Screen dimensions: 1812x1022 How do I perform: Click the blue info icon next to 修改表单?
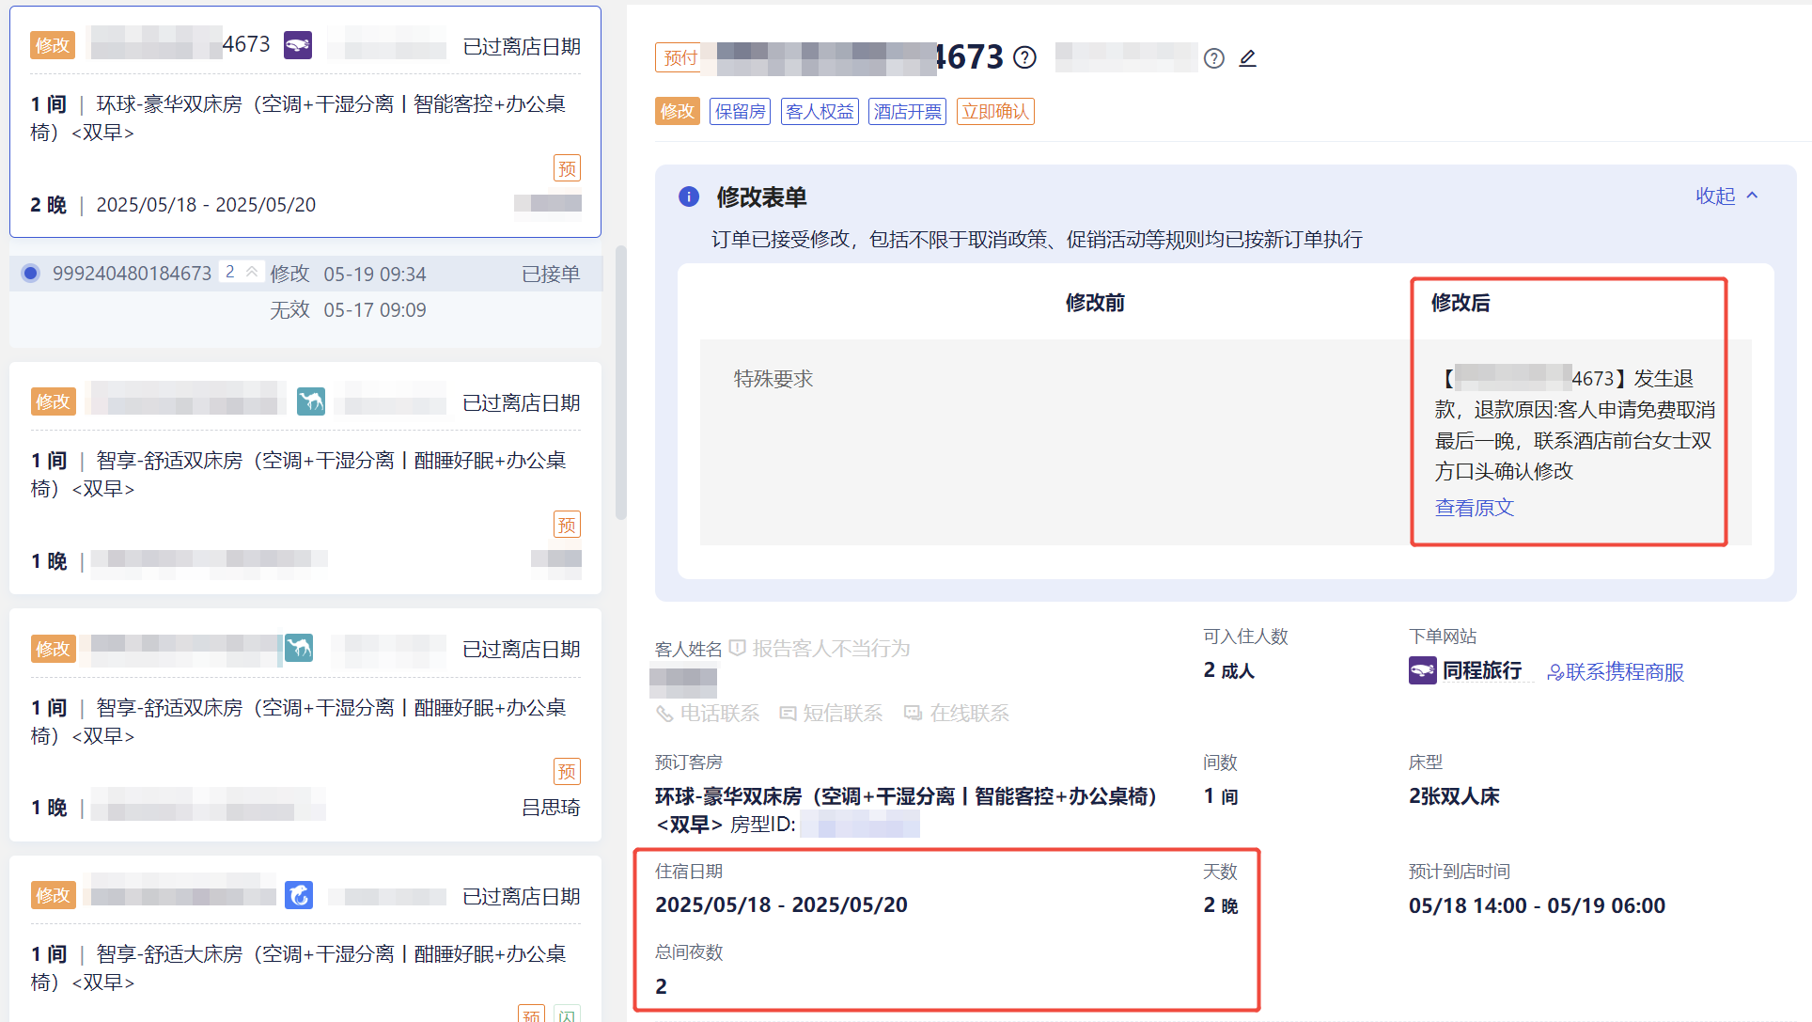(x=689, y=197)
